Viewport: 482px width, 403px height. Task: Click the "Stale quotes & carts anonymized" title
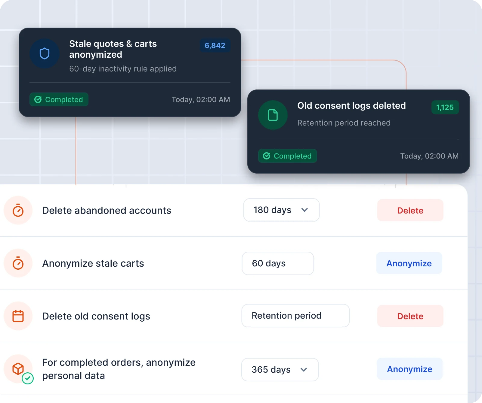click(113, 49)
